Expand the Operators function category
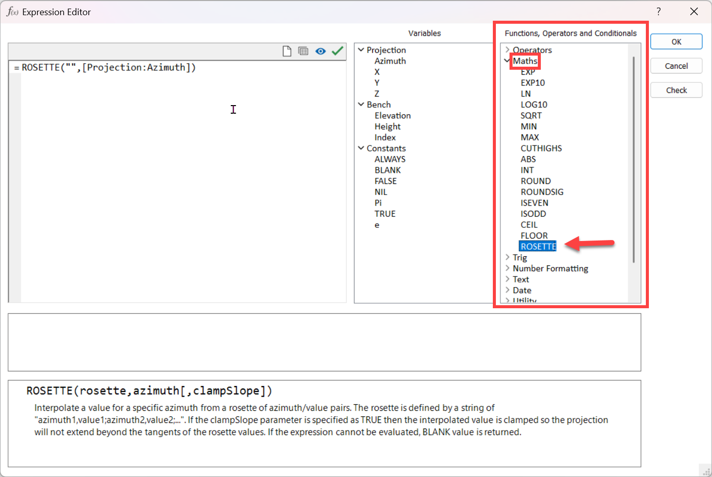The image size is (712, 477). click(507, 50)
